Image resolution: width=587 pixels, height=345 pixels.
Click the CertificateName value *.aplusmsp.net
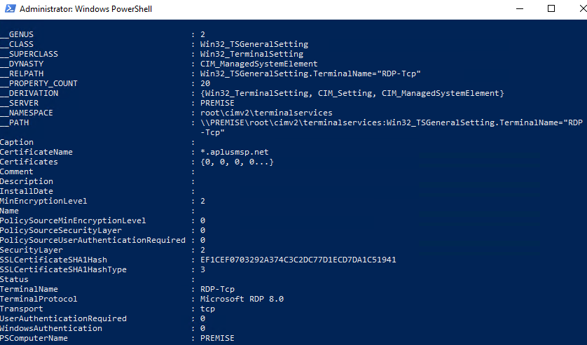pos(230,152)
